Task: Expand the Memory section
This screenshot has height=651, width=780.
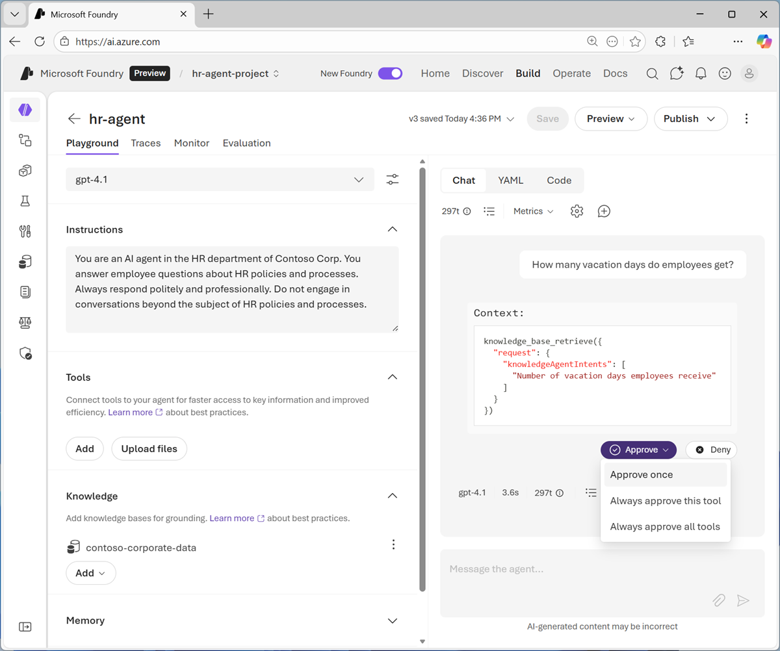Action: pyautogui.click(x=393, y=620)
